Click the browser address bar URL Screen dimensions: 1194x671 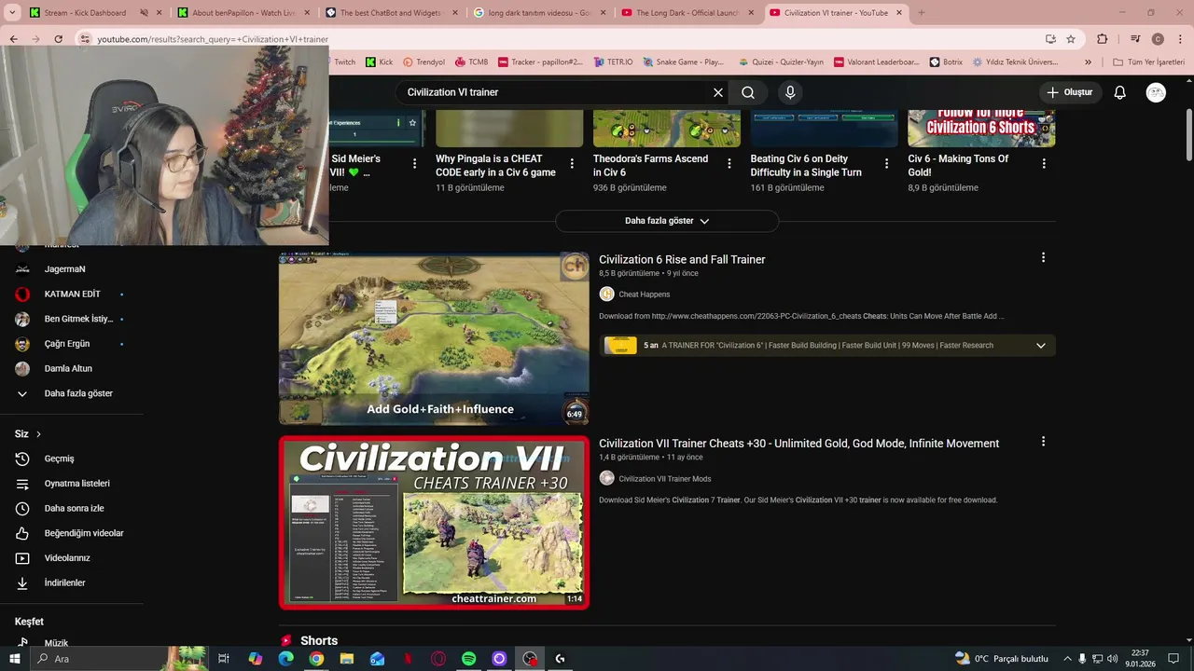pyautogui.click(x=213, y=39)
